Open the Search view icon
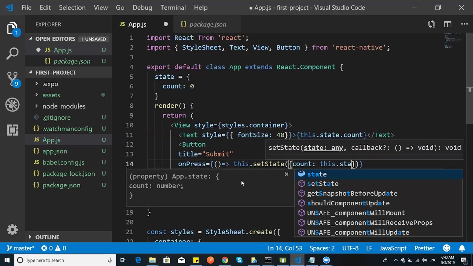Screen dimensions: 473x266 12,54
